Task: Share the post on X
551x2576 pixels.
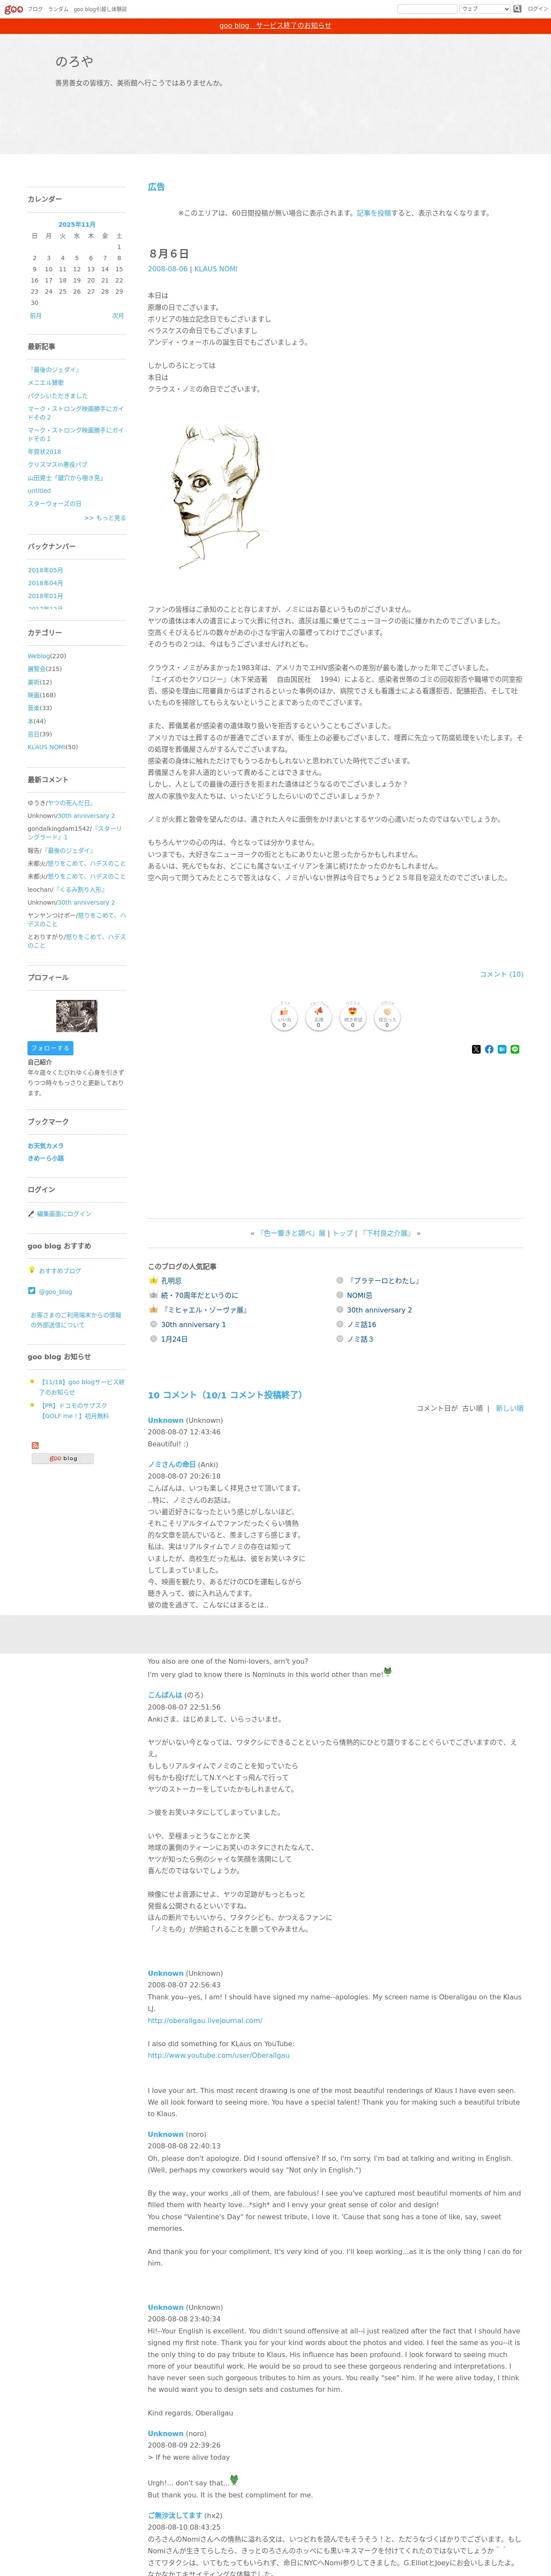Action: (x=476, y=1049)
